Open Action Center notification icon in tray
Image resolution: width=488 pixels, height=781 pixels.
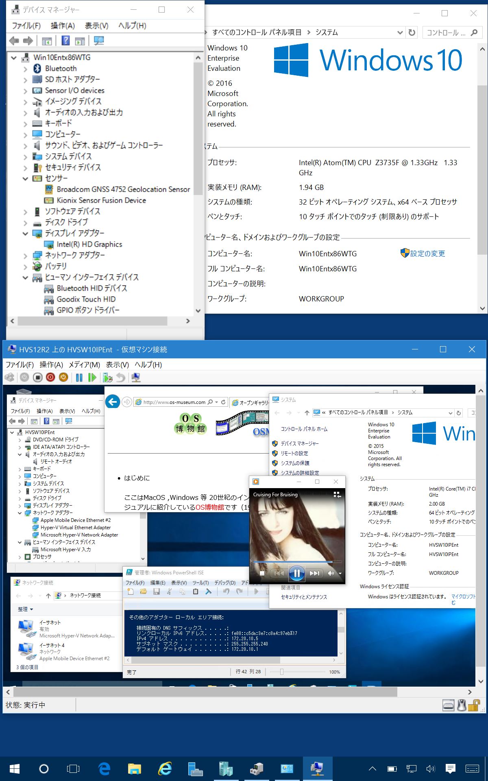(x=450, y=768)
